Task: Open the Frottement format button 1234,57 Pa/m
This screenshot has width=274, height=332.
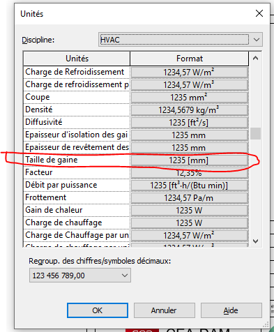Action: click(189, 198)
